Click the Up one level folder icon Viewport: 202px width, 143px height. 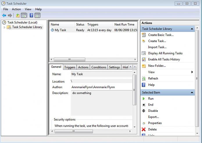tap(18, 15)
